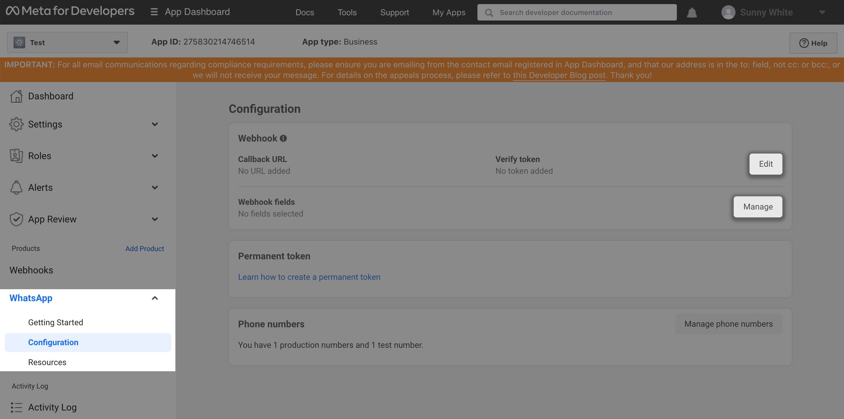Click Edit to add Callback URL
Viewport: 844px width, 419px height.
point(765,163)
